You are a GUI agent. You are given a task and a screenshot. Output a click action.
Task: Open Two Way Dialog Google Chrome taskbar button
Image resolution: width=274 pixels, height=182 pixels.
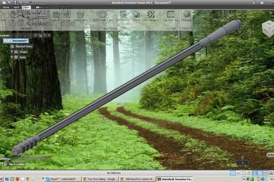(100, 179)
